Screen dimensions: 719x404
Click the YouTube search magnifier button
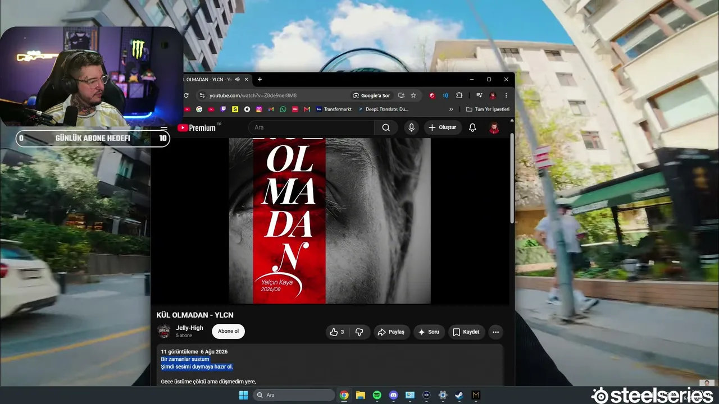[x=386, y=127]
